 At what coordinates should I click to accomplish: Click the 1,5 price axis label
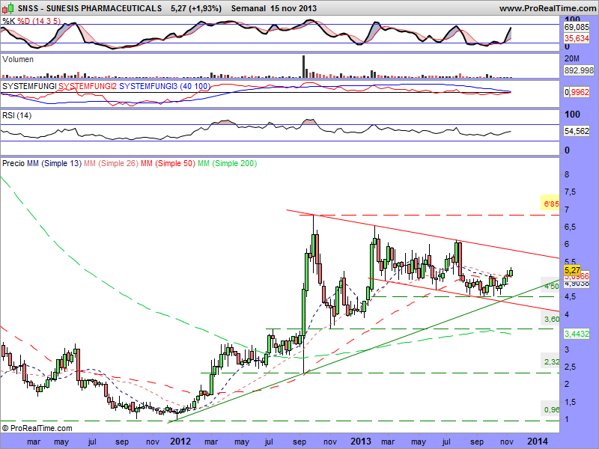click(571, 402)
